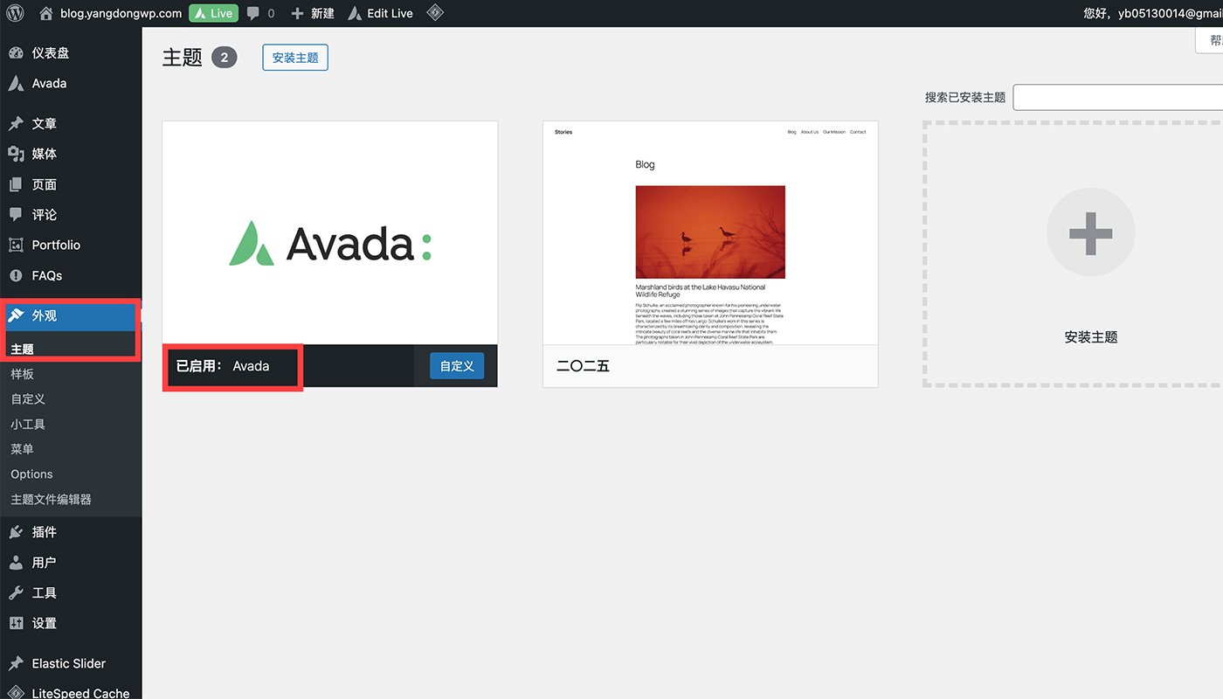
Task: Click the pushpin icon beside Posts menu
Action: pos(16,124)
